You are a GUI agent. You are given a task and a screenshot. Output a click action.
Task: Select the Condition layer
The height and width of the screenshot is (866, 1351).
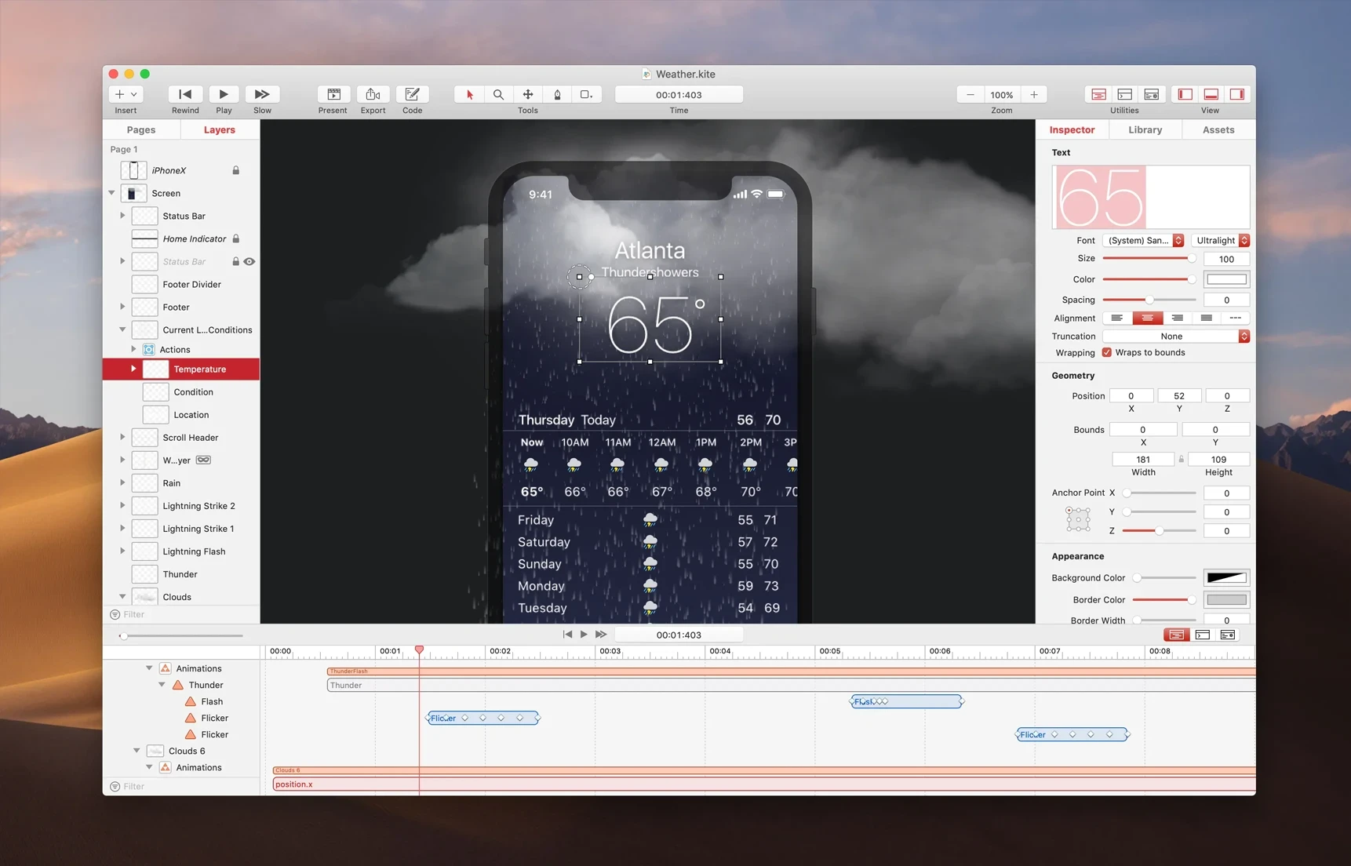coord(193,391)
